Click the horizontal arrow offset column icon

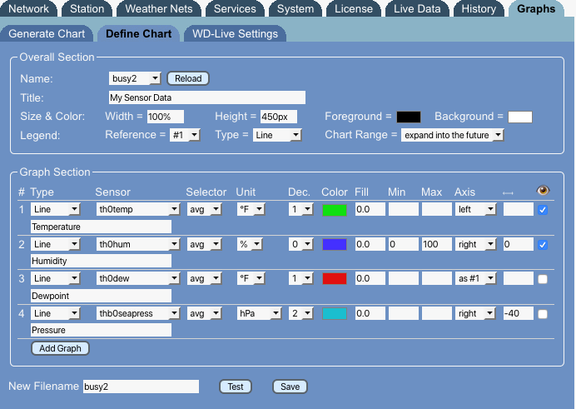508,193
